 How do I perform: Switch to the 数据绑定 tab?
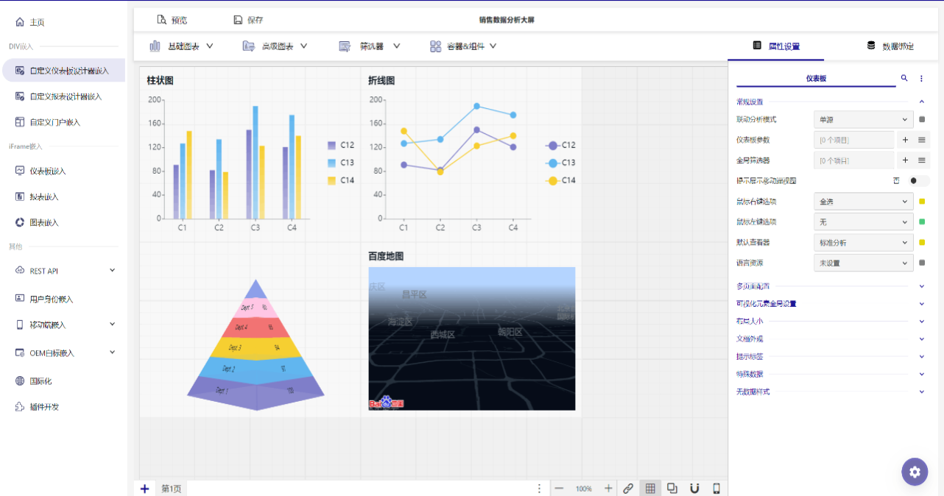tap(890, 46)
